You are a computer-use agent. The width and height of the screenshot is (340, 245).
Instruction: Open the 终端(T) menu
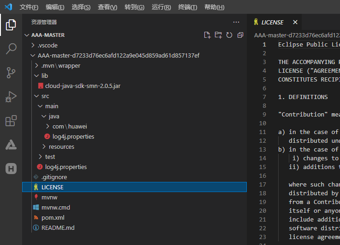click(x=187, y=7)
